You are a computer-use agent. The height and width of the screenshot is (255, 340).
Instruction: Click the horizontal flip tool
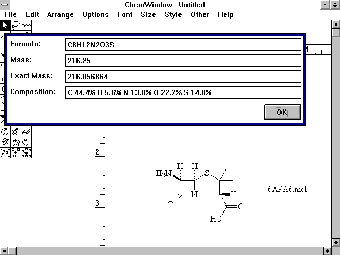pyautogui.click(x=15, y=142)
